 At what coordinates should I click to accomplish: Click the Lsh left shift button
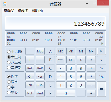[x=30, y=85]
